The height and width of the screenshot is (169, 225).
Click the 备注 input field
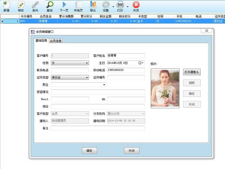point(98,128)
